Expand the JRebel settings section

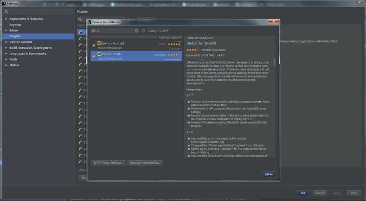[x=6, y=65]
